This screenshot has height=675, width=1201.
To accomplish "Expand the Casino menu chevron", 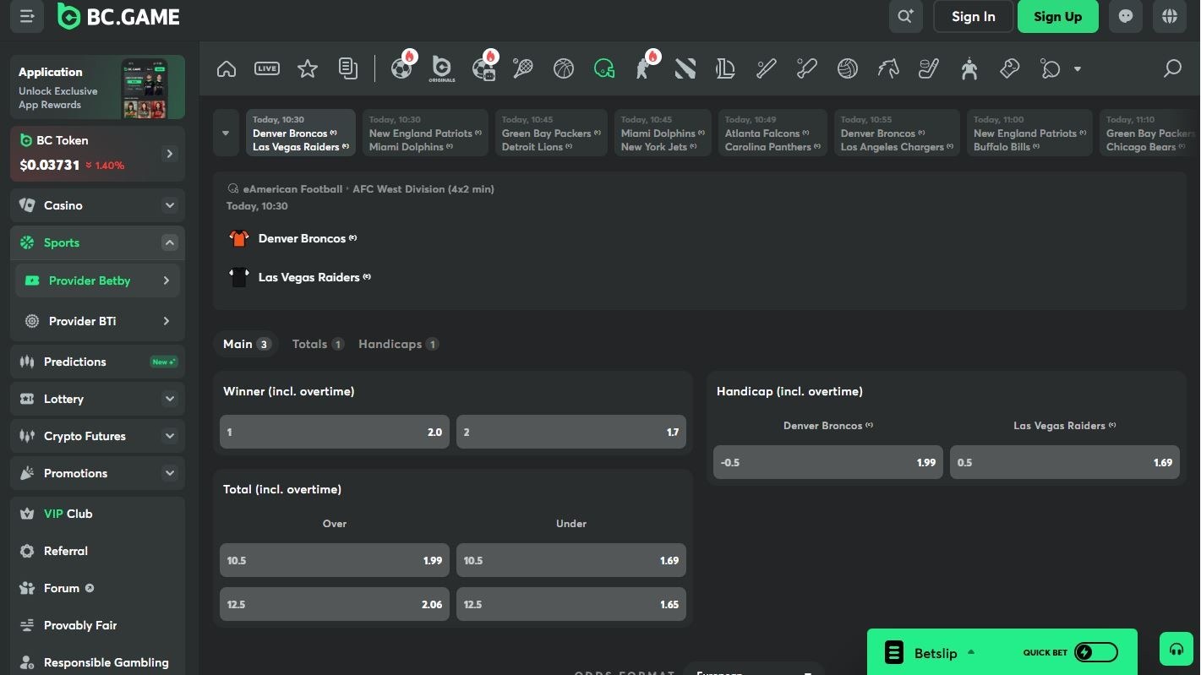I will pyautogui.click(x=170, y=205).
